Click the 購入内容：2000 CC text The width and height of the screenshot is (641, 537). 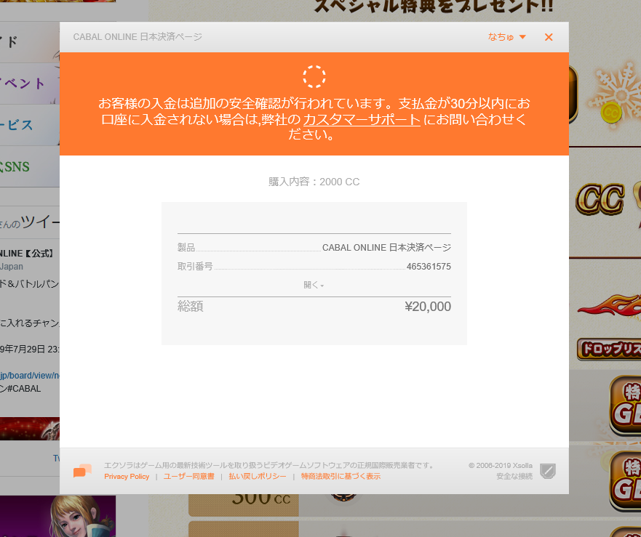pyautogui.click(x=314, y=182)
